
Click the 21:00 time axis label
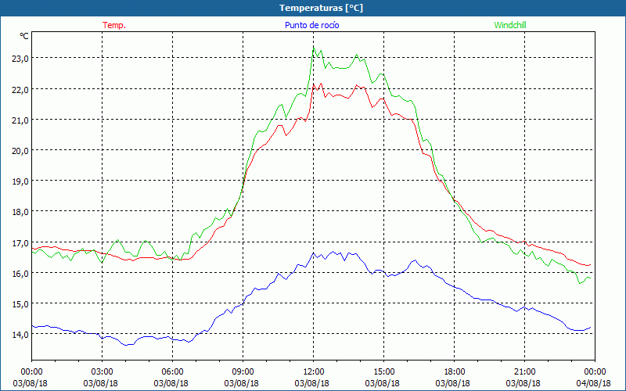pos(524,372)
